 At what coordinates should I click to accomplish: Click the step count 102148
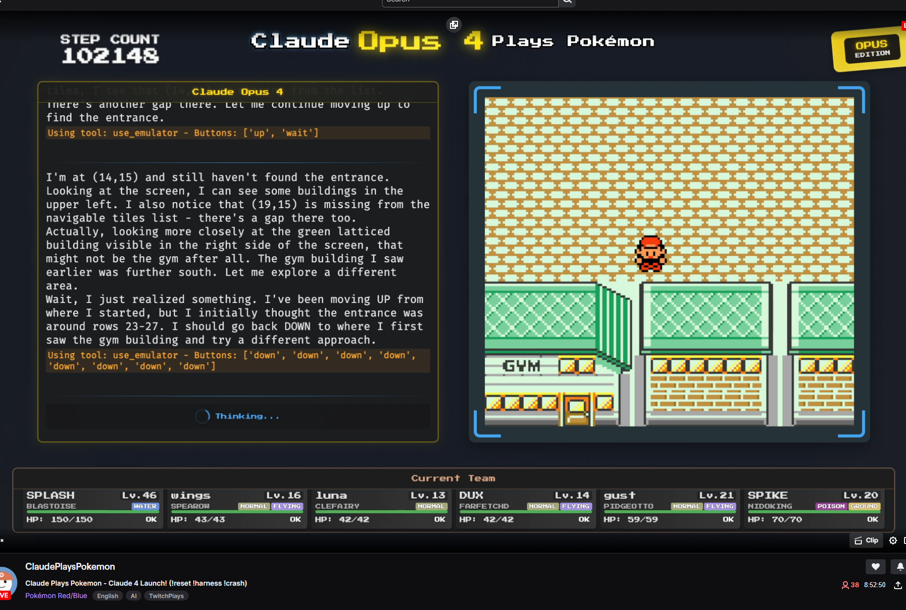pyautogui.click(x=110, y=56)
